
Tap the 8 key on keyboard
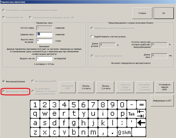[103, 105]
